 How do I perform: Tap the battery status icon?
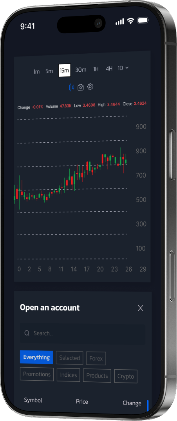143,20
